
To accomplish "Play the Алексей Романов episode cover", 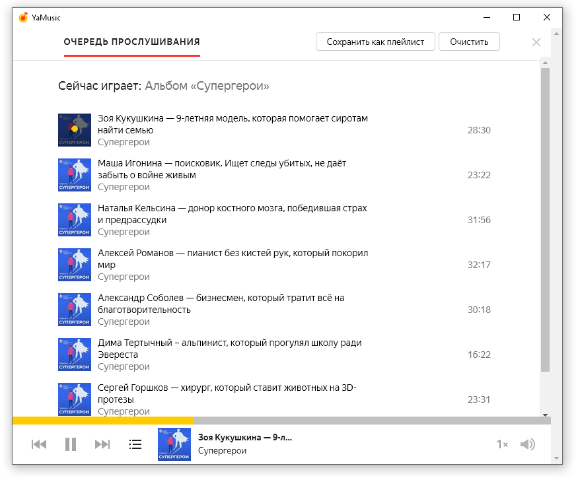I will pos(75,265).
